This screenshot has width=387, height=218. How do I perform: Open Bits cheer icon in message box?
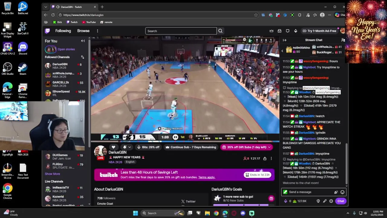tap(336, 192)
